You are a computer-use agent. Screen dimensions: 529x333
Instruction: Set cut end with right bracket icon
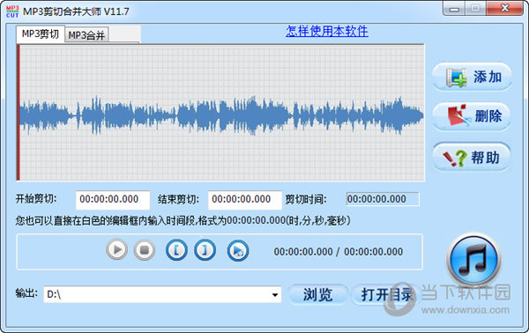click(205, 250)
